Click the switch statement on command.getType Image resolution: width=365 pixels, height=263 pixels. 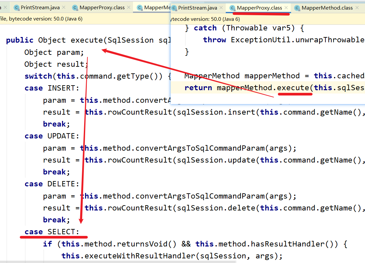pyautogui.click(x=83, y=76)
